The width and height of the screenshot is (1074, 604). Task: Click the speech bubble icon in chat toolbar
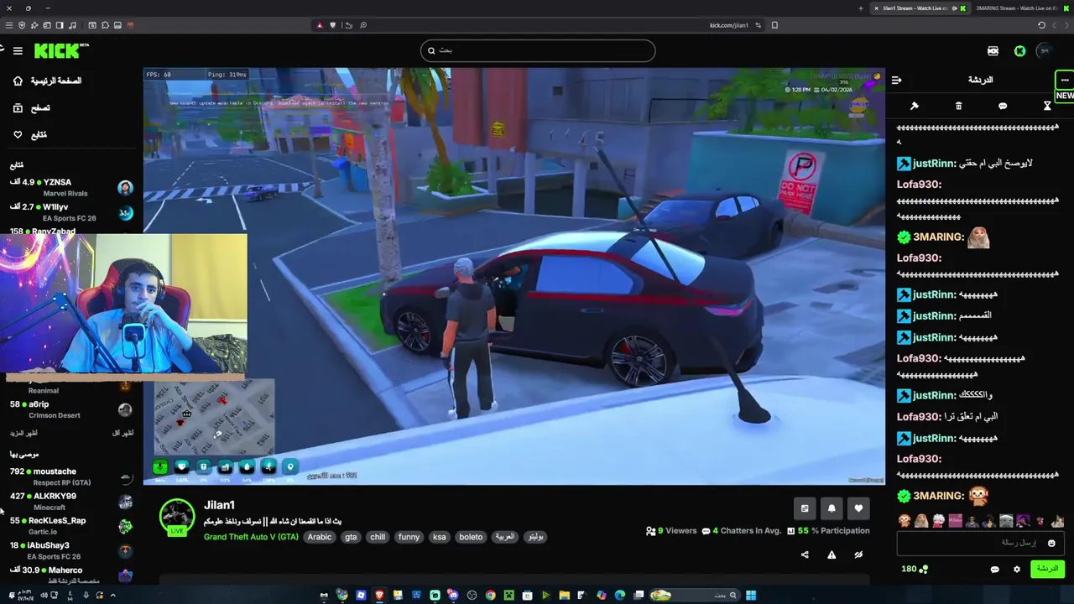[x=1003, y=106]
